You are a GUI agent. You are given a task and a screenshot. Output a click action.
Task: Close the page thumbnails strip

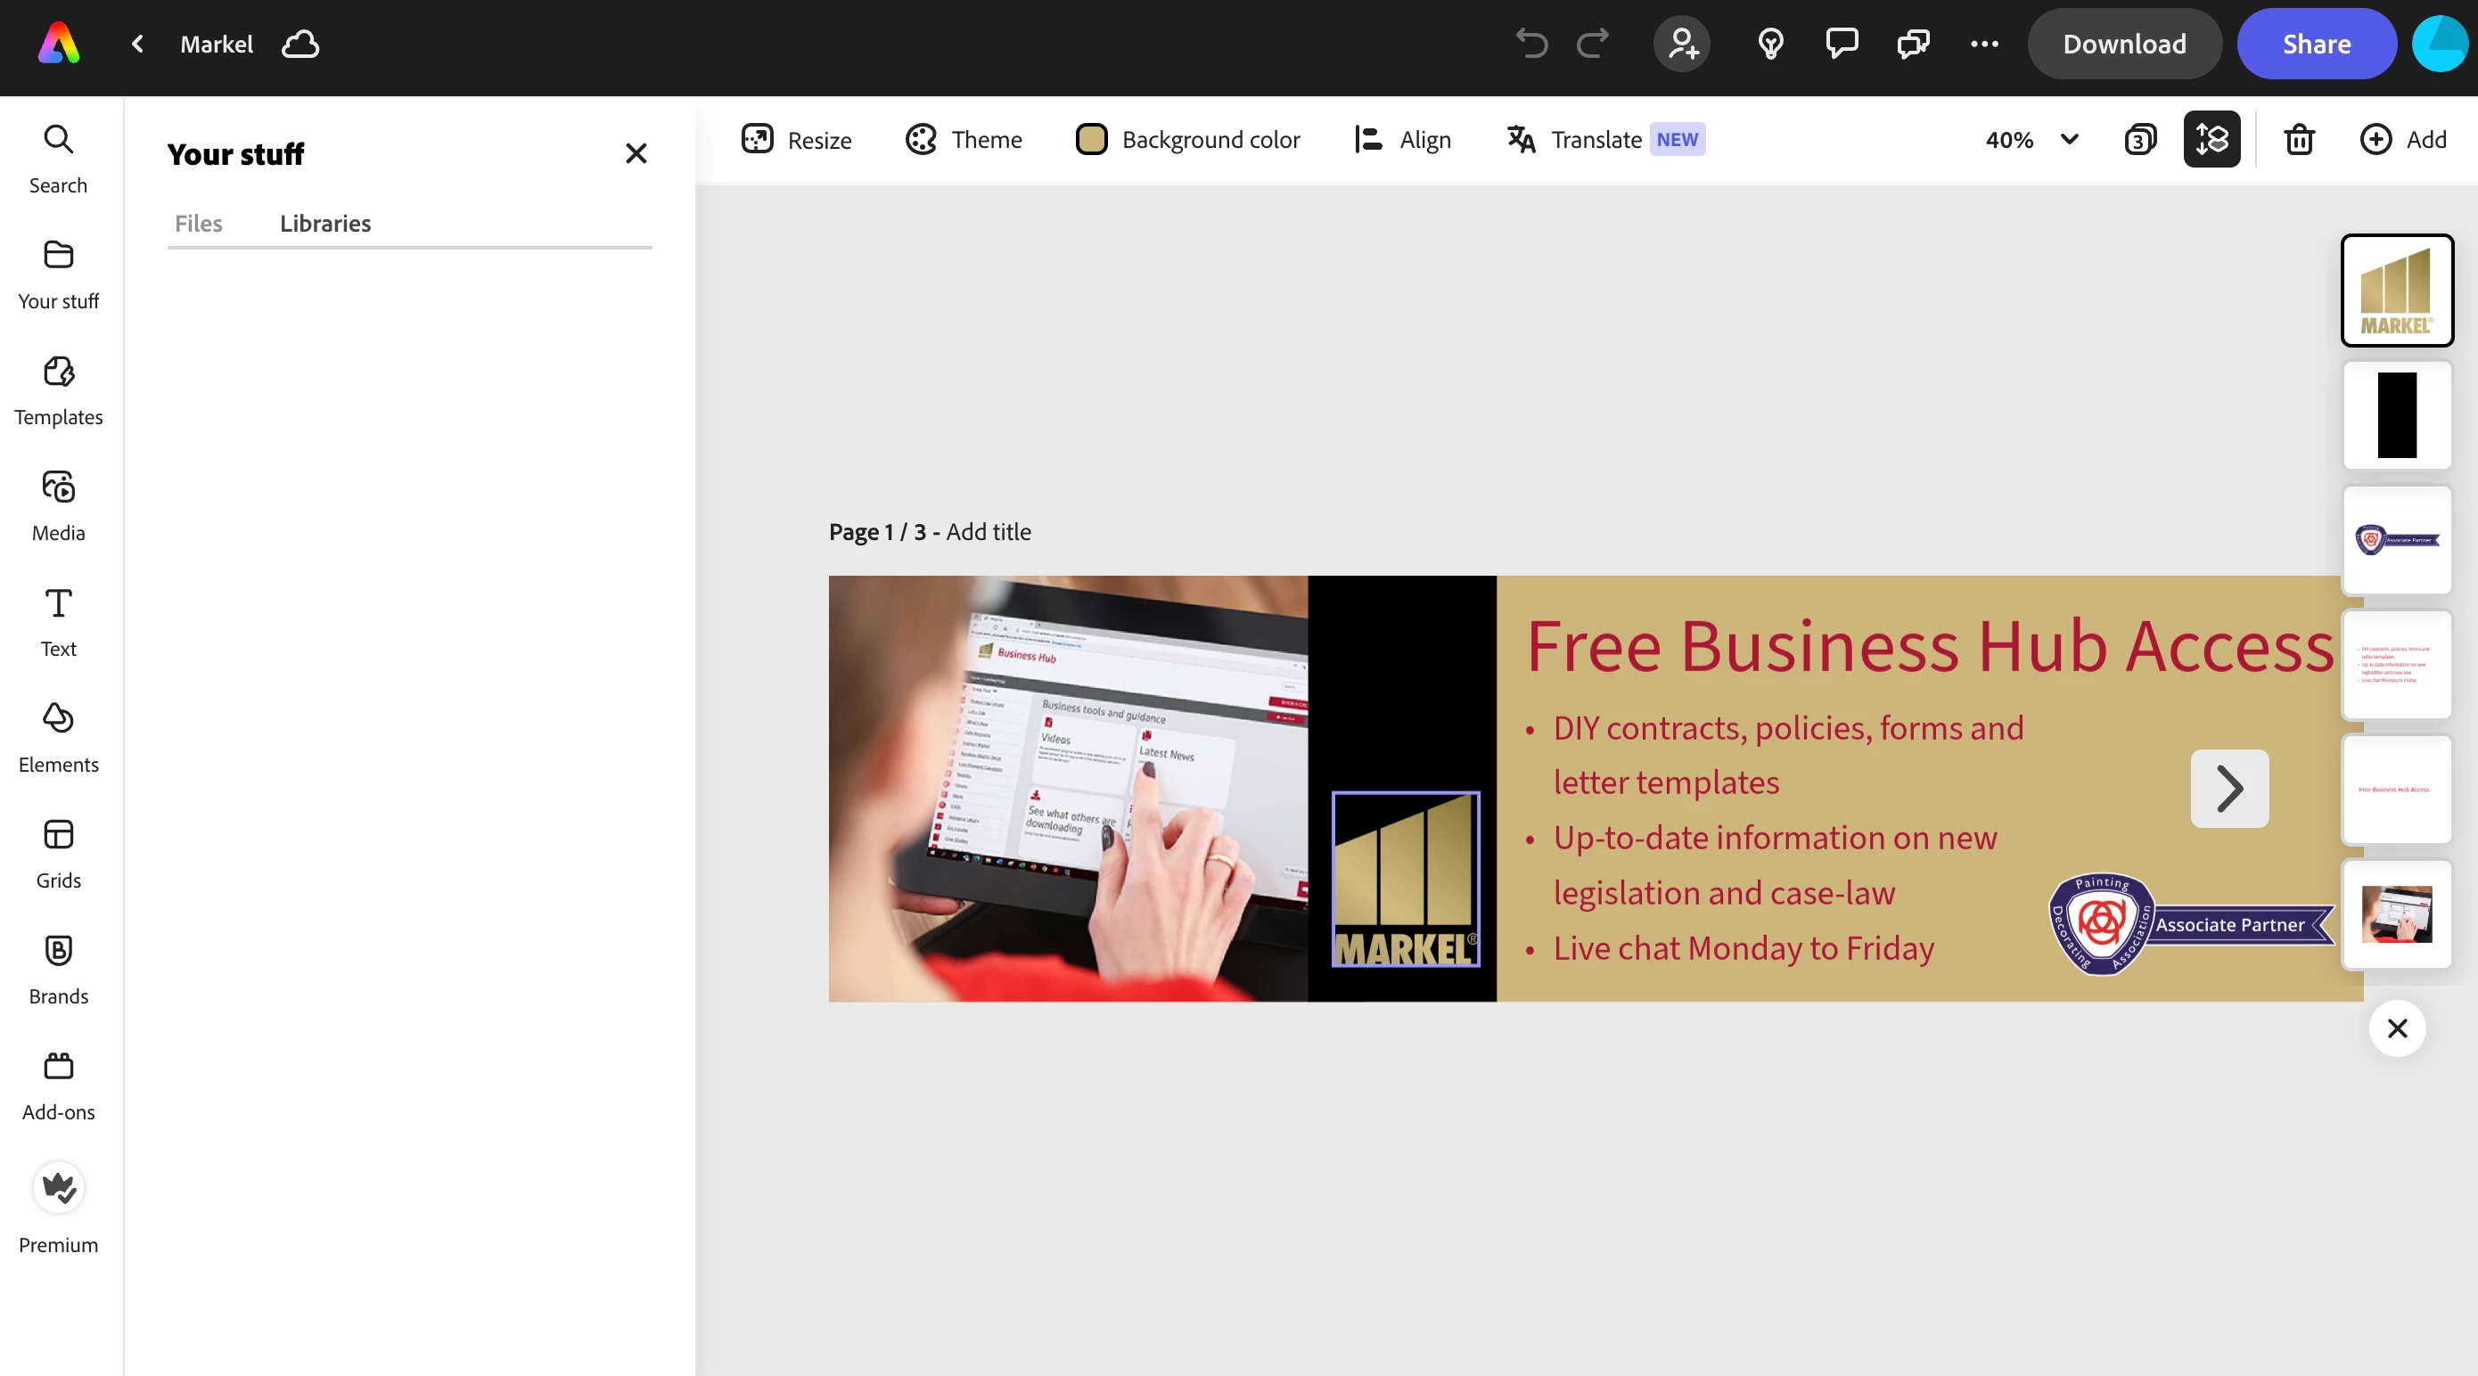[x=2397, y=1028]
